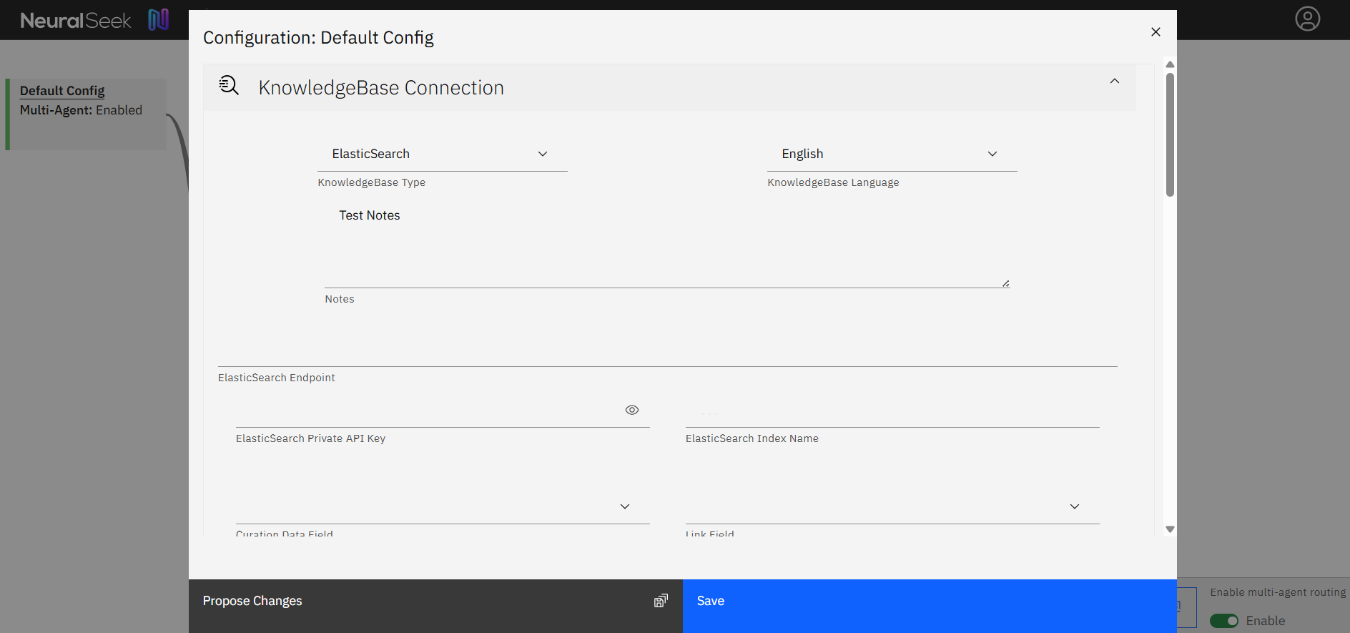Toggle the Enable multi-agent routing switch
Image resolution: width=1350 pixels, height=633 pixels.
1224,621
